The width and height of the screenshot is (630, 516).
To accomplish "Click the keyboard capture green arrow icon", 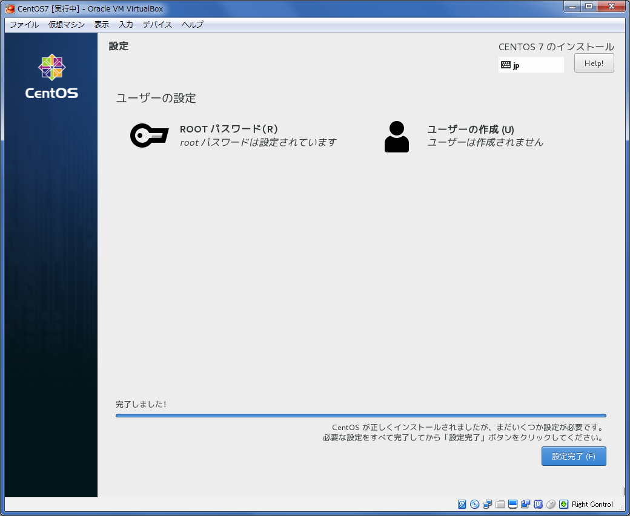I will [563, 504].
